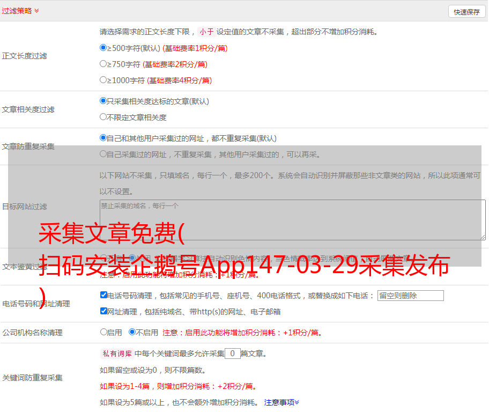
Task: Focus the 禁止采集的域名 text area
Action: pos(293,220)
